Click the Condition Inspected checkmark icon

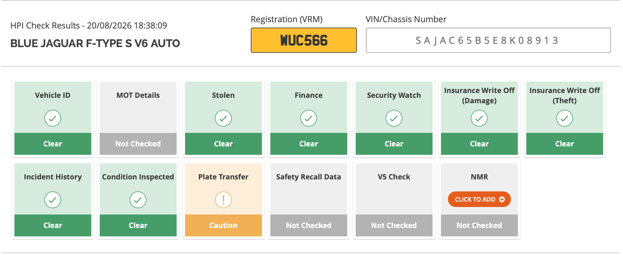click(138, 200)
